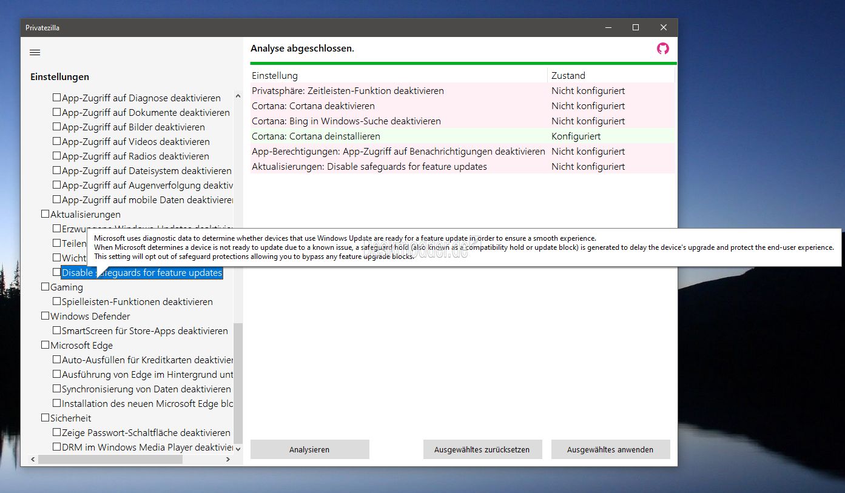Close the Privatezilla window
This screenshot has height=493, width=845.
coord(664,27)
